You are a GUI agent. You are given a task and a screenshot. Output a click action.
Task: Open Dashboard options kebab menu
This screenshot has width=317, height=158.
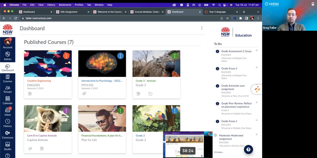(202, 28)
